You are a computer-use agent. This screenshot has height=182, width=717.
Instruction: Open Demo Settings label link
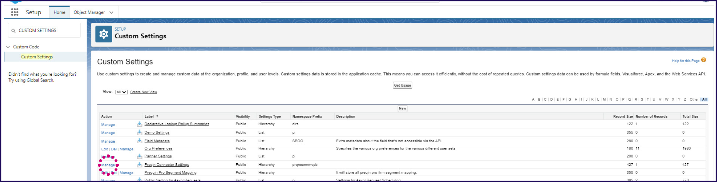[157, 132]
